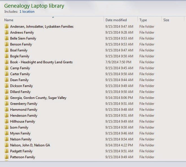Click the date '7/9/2014 7:50 PM'
Image resolution: width=186 pixels, height=167 pixels.
(118, 62)
